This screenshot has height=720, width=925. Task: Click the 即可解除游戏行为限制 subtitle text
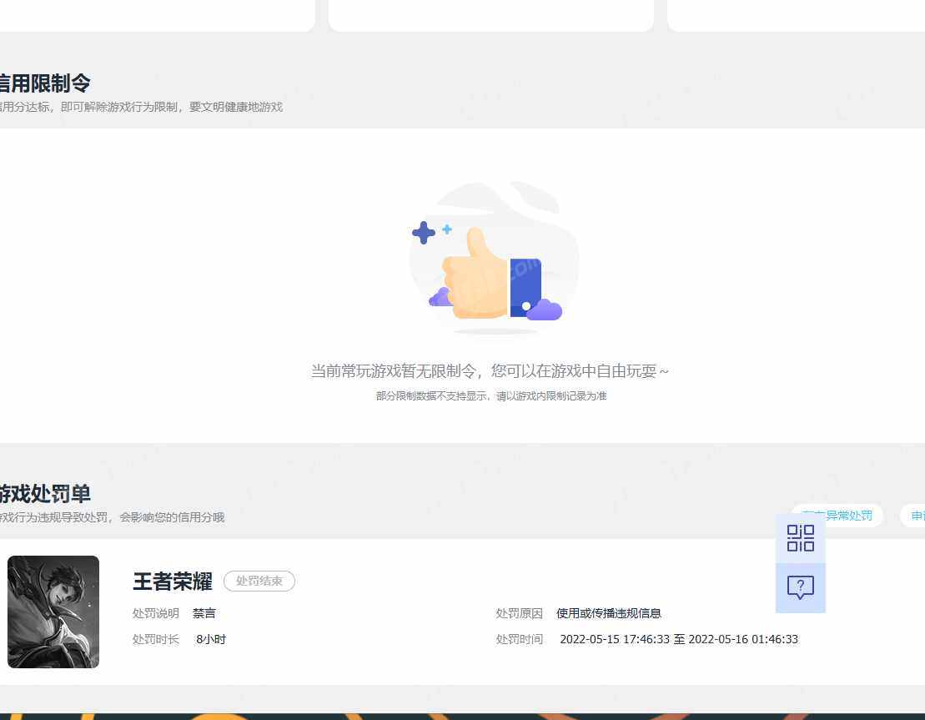pos(140,107)
